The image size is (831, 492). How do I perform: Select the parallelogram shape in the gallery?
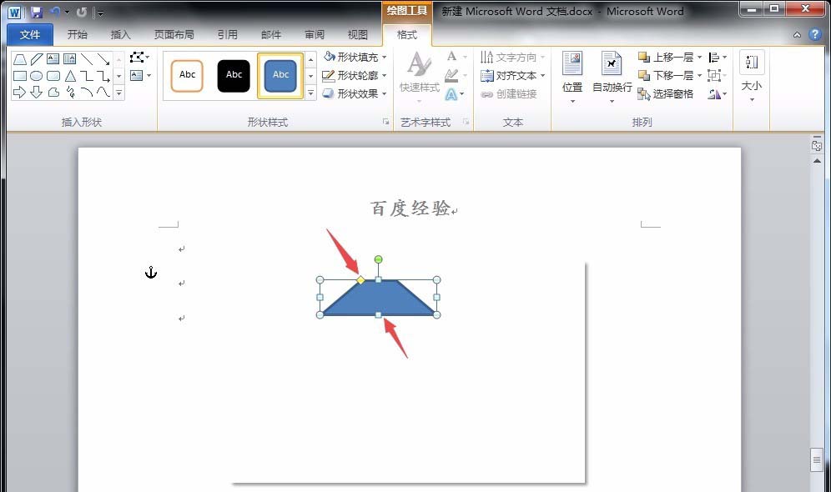[37, 58]
